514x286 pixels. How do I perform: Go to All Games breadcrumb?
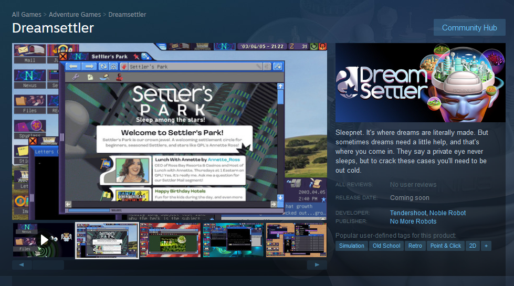27,14
